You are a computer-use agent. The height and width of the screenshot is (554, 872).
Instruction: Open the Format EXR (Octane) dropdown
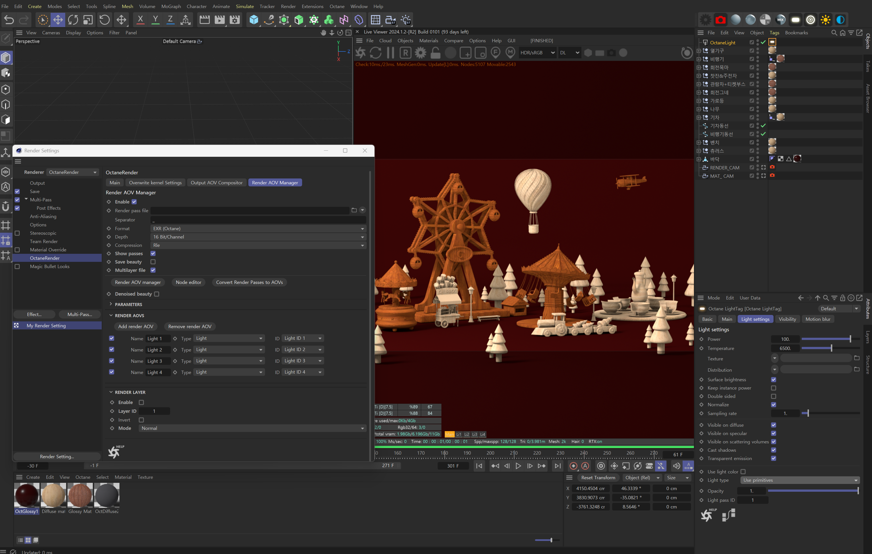pos(258,228)
